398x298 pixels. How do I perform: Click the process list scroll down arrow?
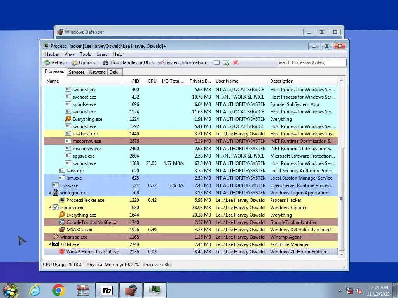pos(342,254)
